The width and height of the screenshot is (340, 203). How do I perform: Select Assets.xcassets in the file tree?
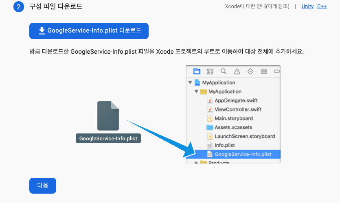[x=233, y=127]
